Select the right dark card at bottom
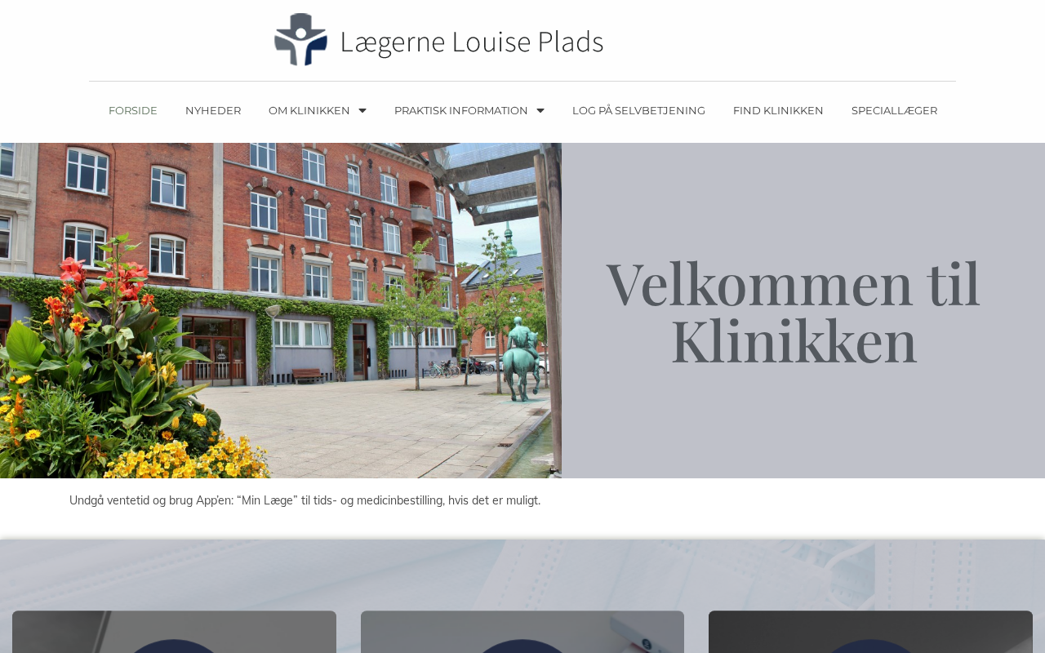This screenshot has width=1045, height=653. (x=870, y=632)
